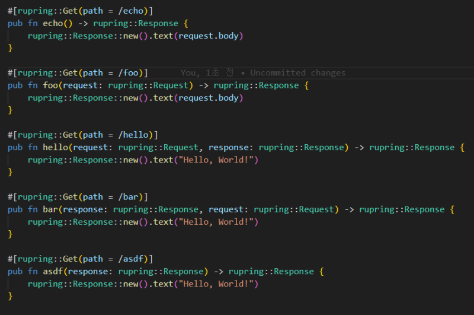Click the closing brace of asdf function
This screenshot has width=474, height=315.
pos(10,296)
